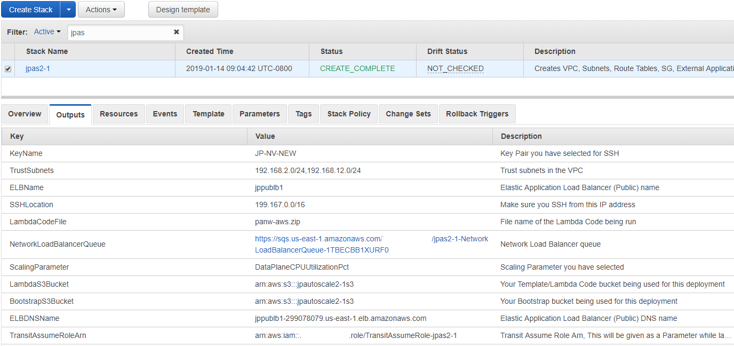
Task: Click the NOT_CHECKED drift status
Action: coord(455,68)
